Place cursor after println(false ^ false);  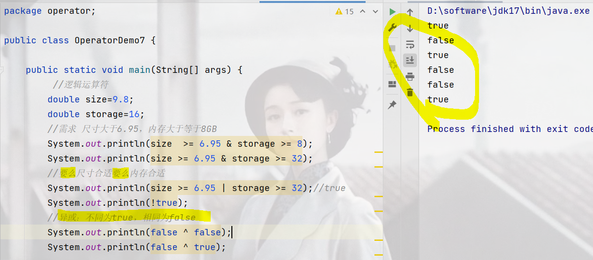232,232
